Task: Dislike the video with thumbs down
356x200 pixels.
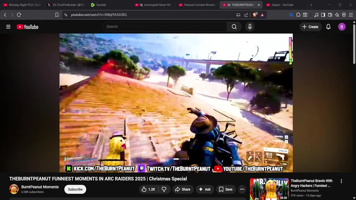Action: [x=164, y=189]
